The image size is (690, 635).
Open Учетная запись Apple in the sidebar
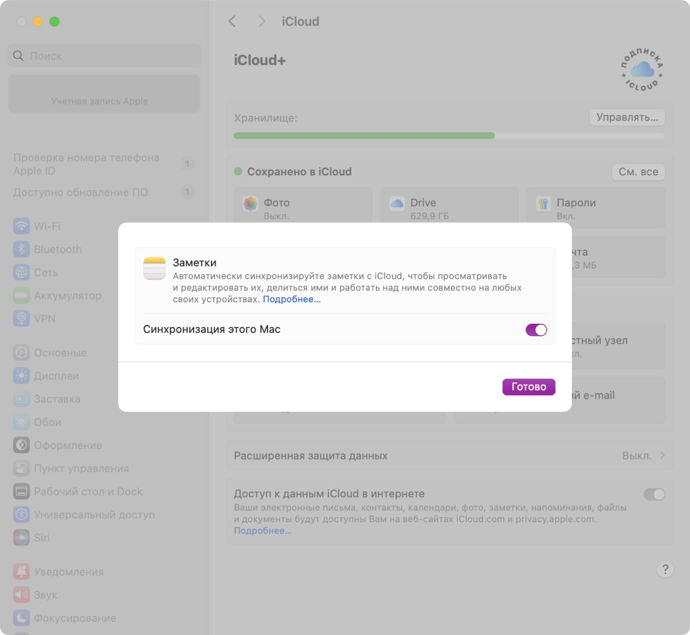click(104, 93)
